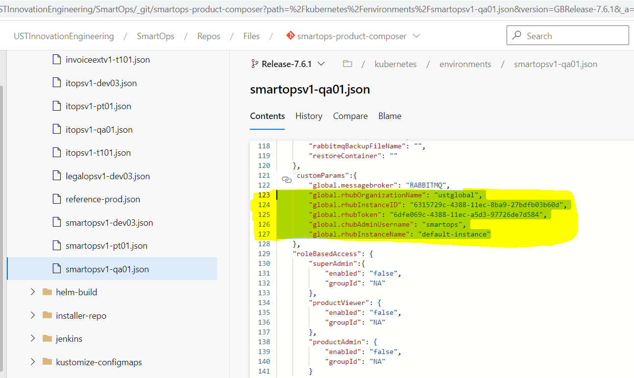
Task: Click file icon of itopsv1-qa01.json
Action: point(56,129)
